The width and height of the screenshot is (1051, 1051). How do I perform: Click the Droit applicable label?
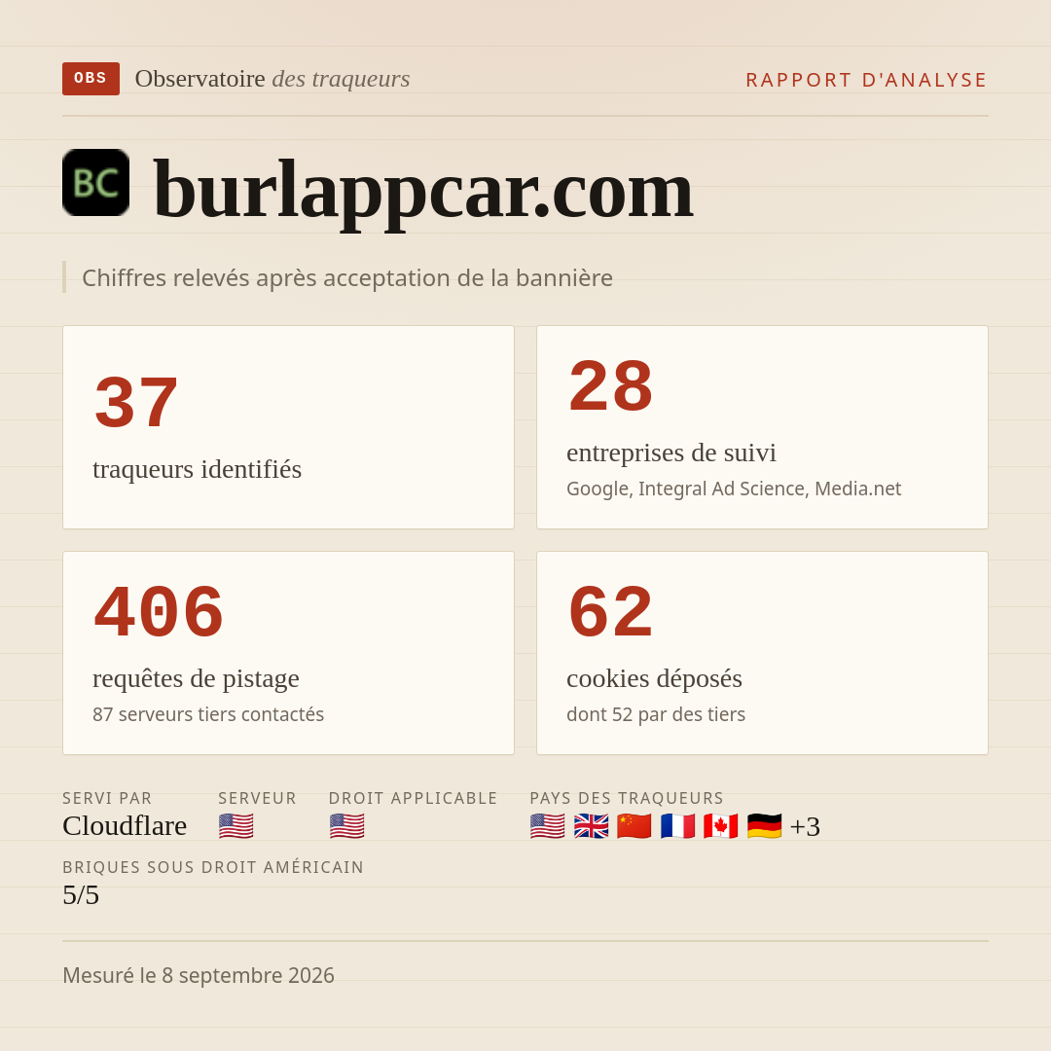point(413,798)
